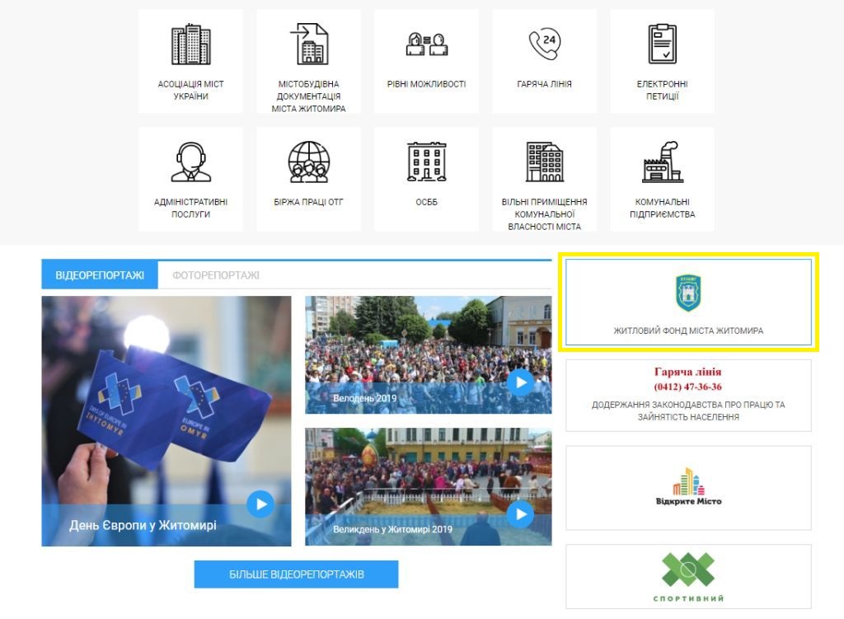The height and width of the screenshot is (619, 844).
Task: Open the Відкрите Місто banner
Action: coord(688,487)
